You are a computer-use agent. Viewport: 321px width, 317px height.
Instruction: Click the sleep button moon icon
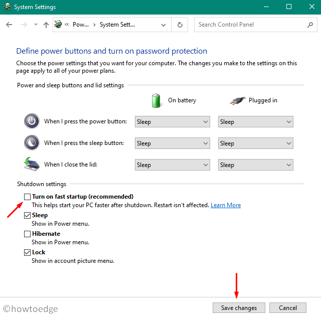pyautogui.click(x=32, y=142)
